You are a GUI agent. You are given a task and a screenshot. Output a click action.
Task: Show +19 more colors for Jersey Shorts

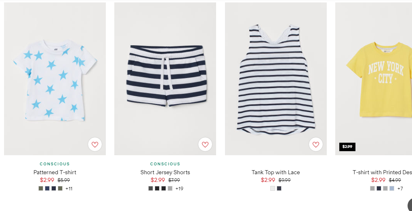pos(179,189)
